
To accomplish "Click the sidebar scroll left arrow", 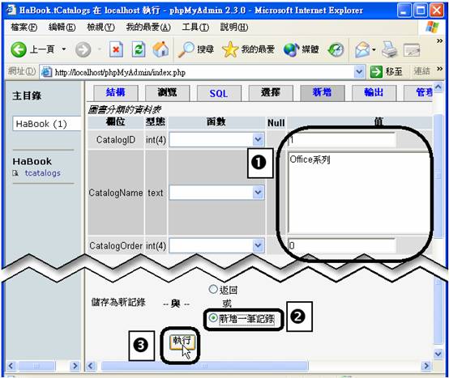I will pos(11,366).
